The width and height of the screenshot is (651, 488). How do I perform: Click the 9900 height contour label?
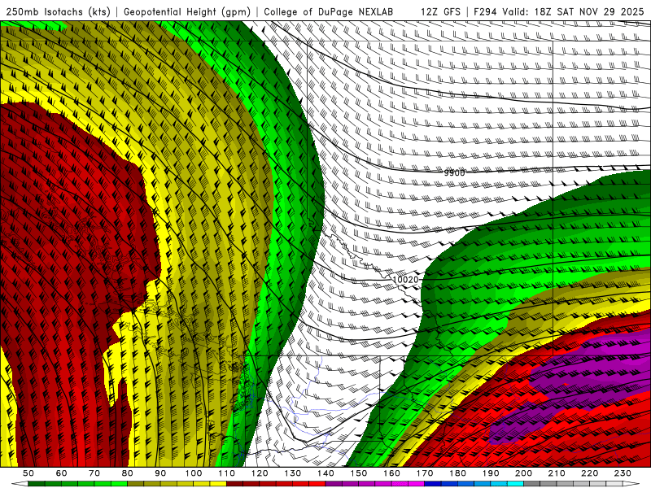coord(454,172)
